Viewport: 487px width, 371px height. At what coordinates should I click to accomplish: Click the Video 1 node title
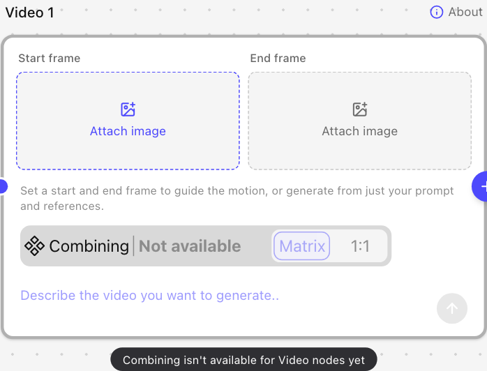[30, 13]
